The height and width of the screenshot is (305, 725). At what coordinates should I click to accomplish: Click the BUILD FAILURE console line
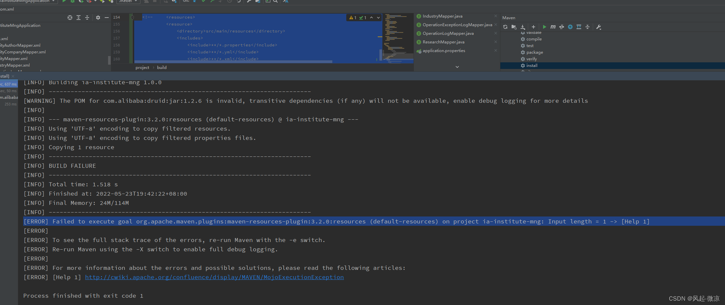pyautogui.click(x=60, y=166)
